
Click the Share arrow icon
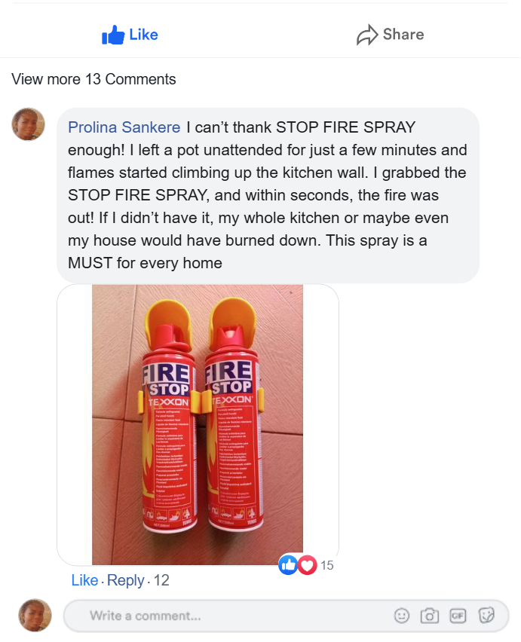point(367,35)
